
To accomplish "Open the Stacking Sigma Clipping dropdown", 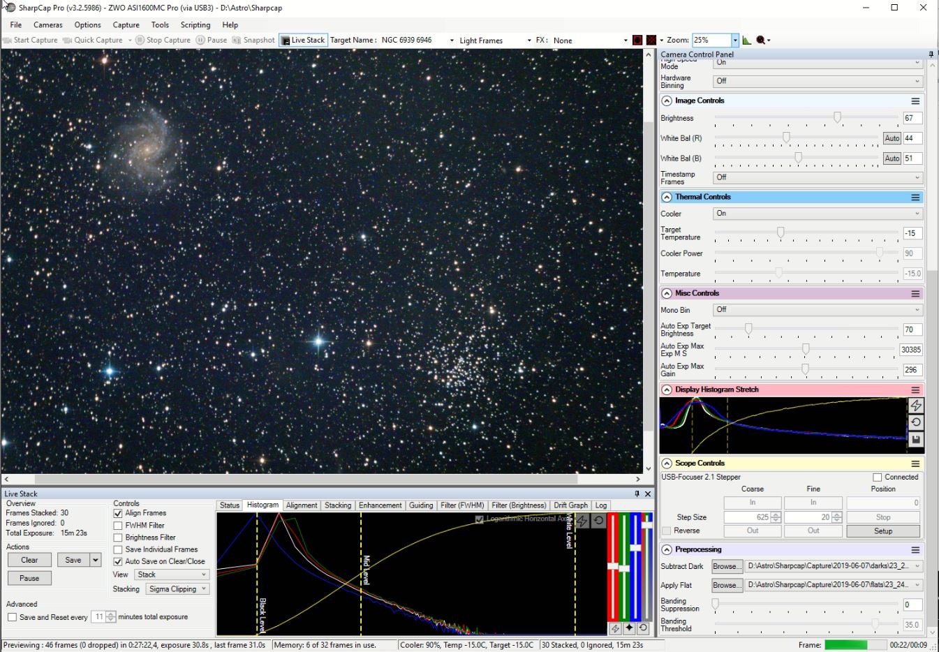I will [178, 589].
